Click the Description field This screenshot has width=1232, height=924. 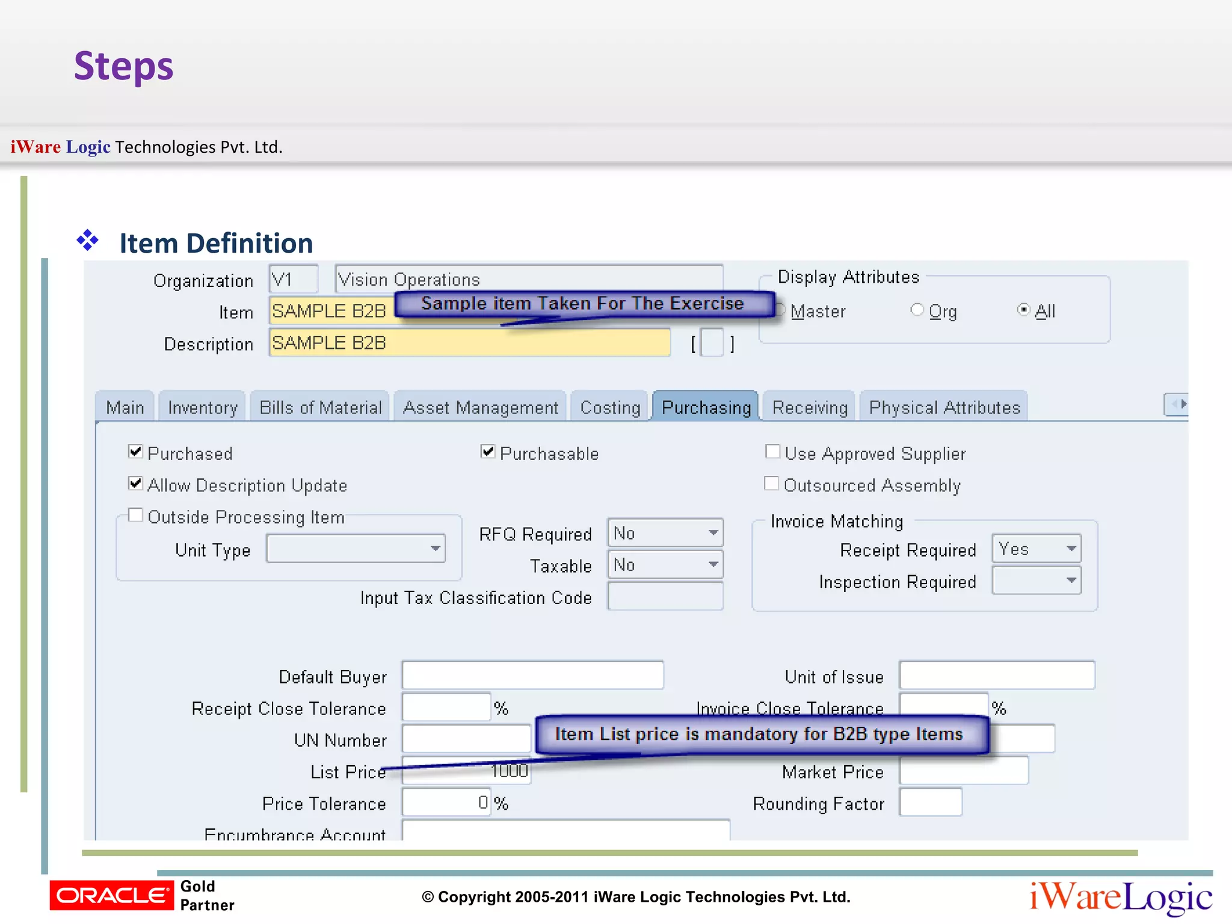pyautogui.click(x=470, y=342)
